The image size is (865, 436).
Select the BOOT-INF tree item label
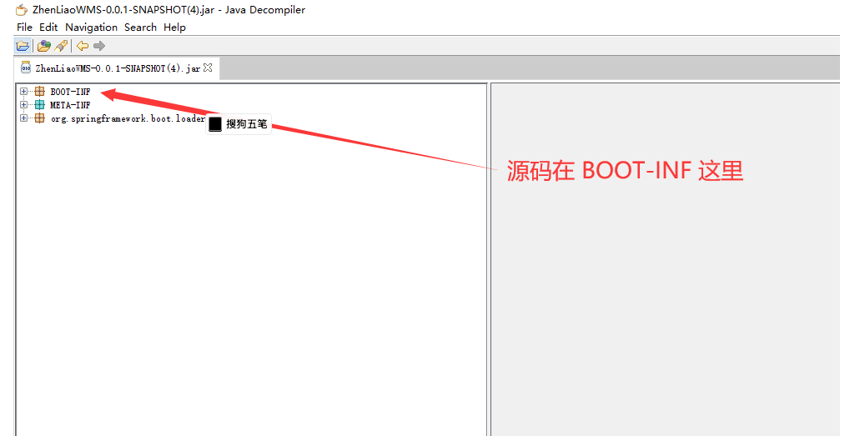pyautogui.click(x=70, y=92)
